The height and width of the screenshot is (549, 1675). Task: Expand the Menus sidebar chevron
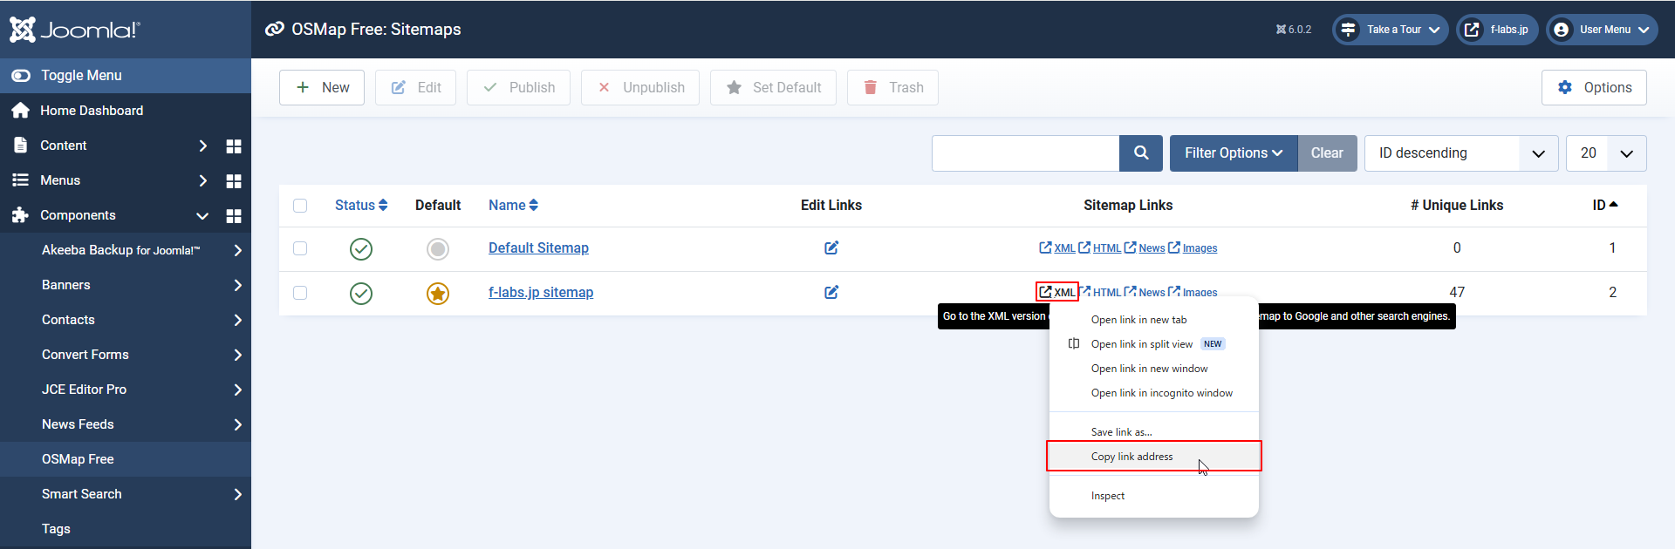tap(203, 180)
